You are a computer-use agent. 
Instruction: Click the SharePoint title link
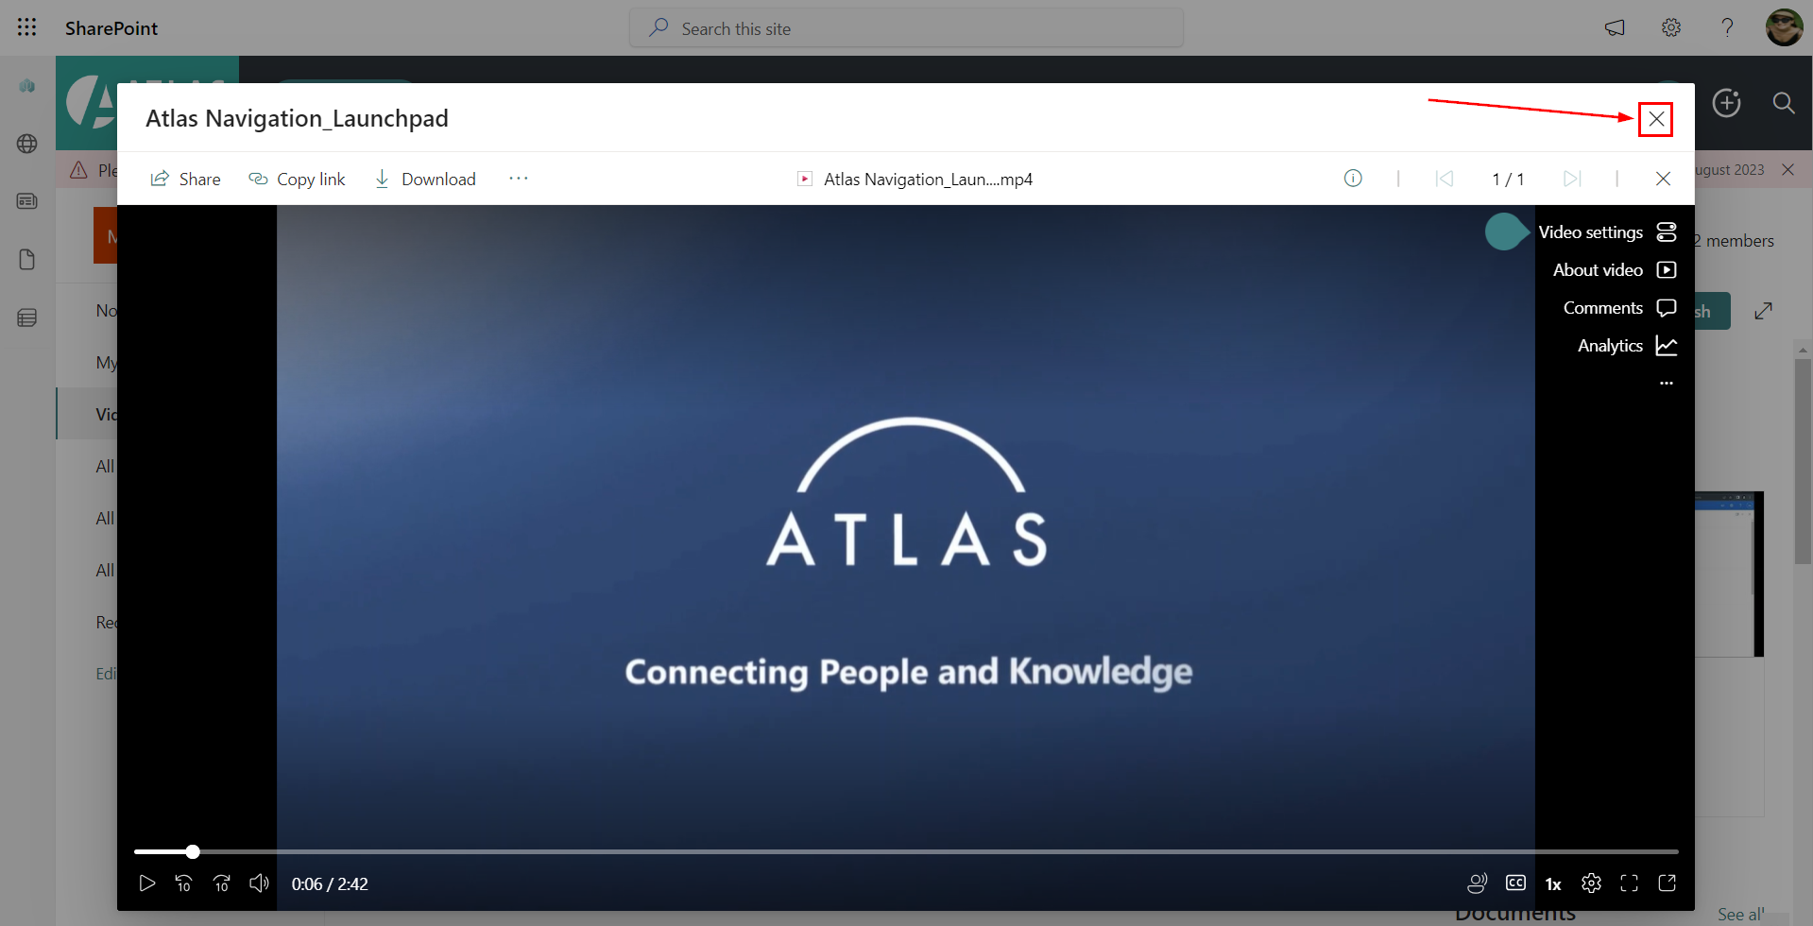point(111,28)
